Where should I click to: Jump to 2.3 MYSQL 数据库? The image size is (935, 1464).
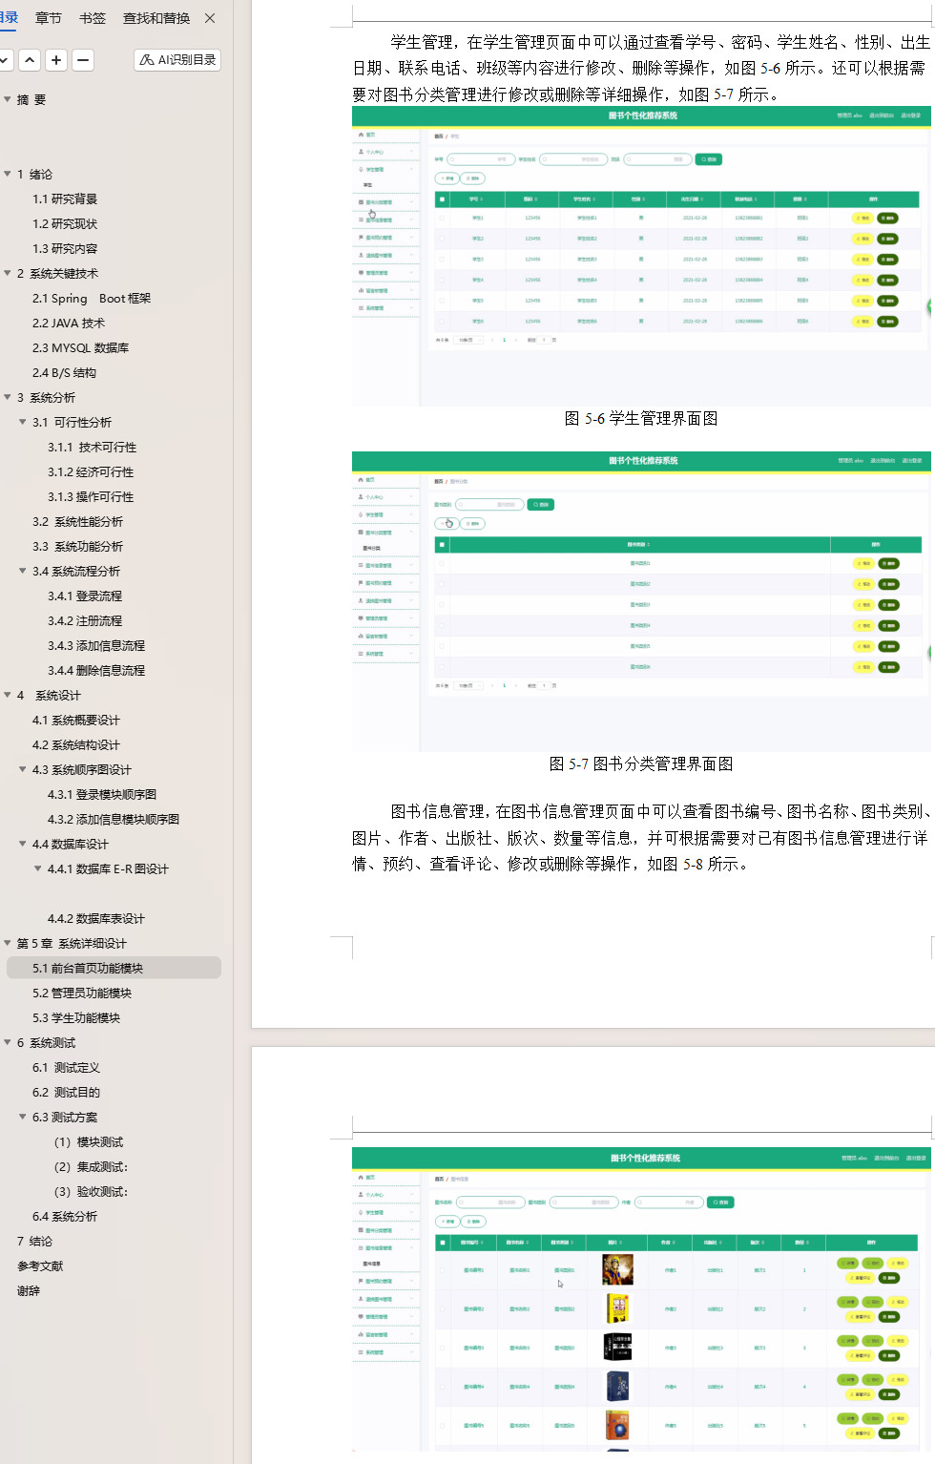(x=80, y=347)
